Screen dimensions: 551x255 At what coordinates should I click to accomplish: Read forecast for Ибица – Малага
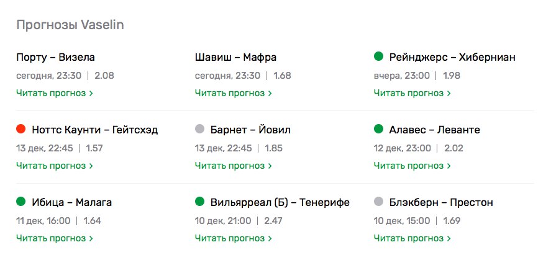click(55, 238)
